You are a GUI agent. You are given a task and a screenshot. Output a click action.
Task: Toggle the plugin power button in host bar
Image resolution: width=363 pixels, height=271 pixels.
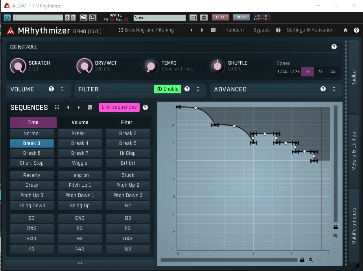[7, 17]
